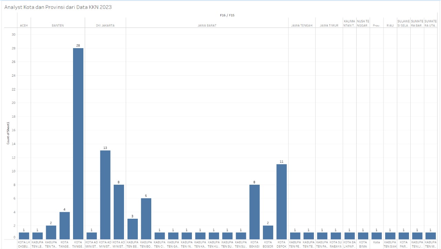This screenshot has height=249, width=441.
Task: Select the JAWA BARAT province header
Action: pyautogui.click(x=207, y=25)
